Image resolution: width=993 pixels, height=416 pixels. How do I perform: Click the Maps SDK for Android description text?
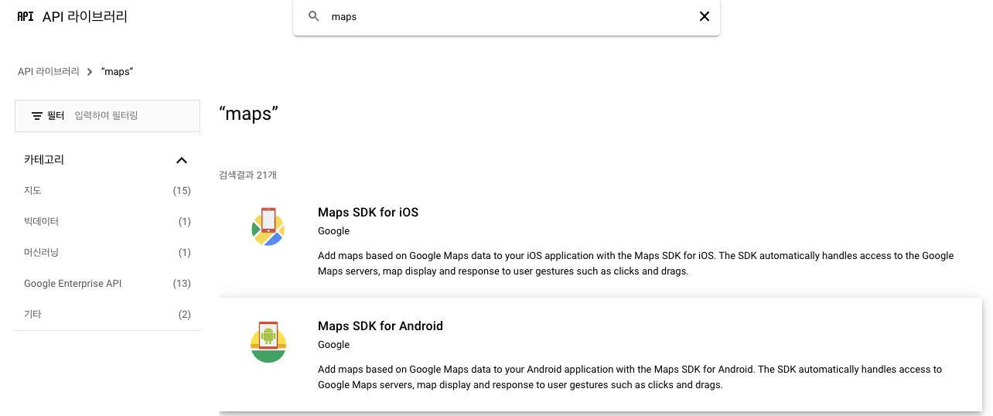pyautogui.click(x=630, y=377)
